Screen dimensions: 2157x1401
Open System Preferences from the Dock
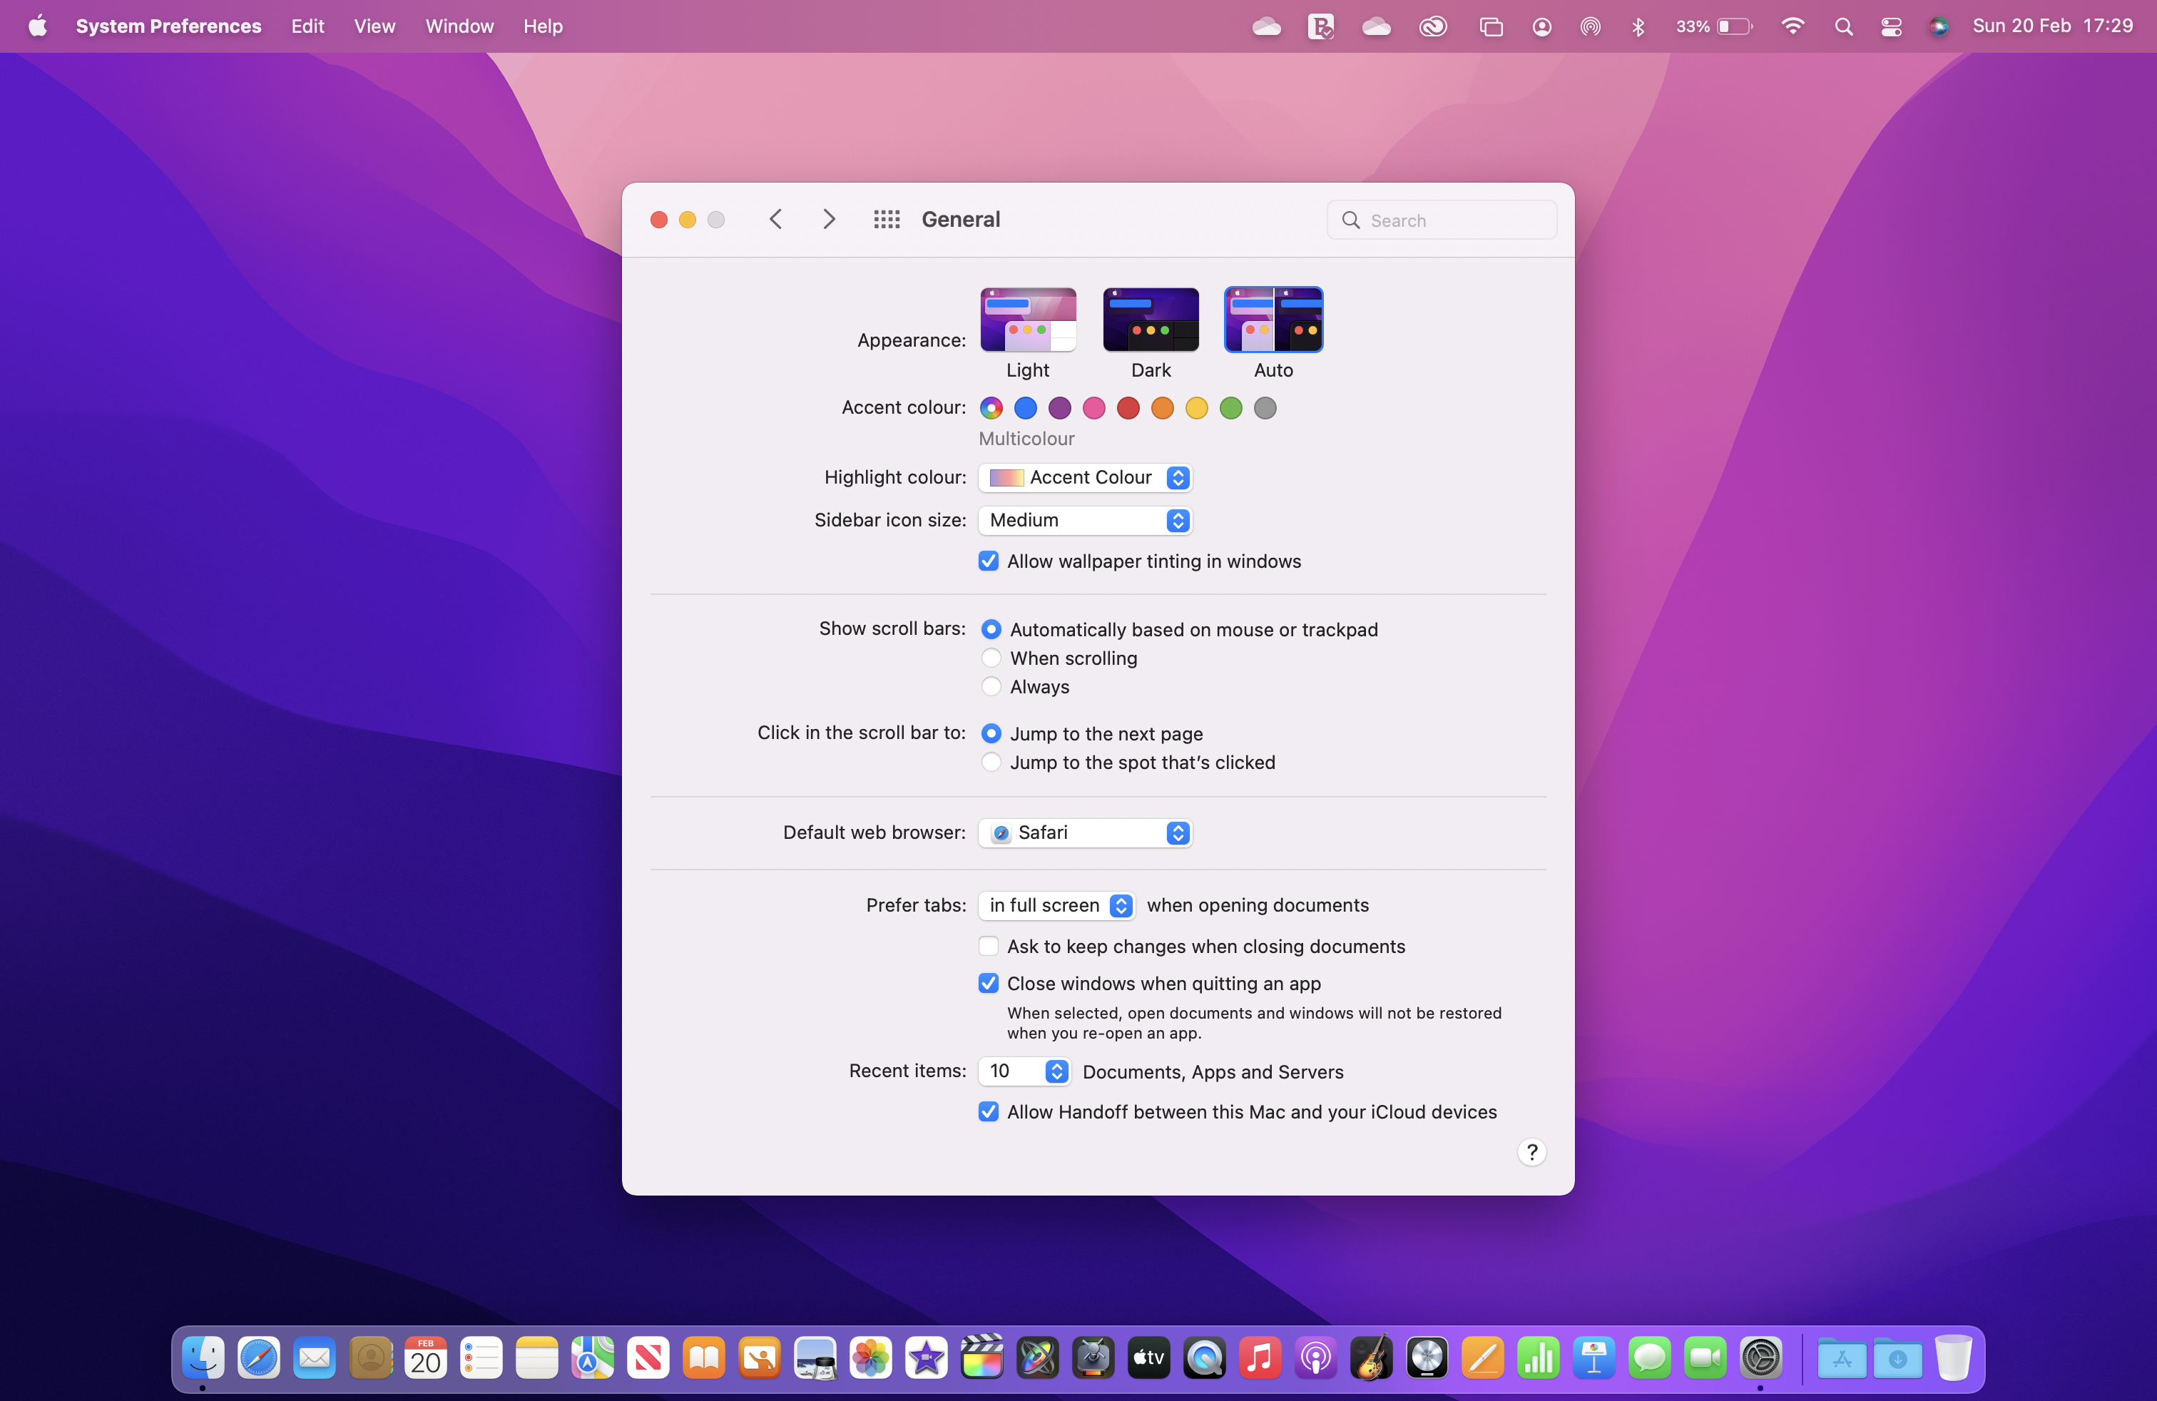[1762, 1358]
